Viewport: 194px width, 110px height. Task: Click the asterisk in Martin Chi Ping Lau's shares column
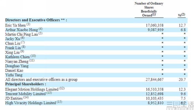click(162, 34)
